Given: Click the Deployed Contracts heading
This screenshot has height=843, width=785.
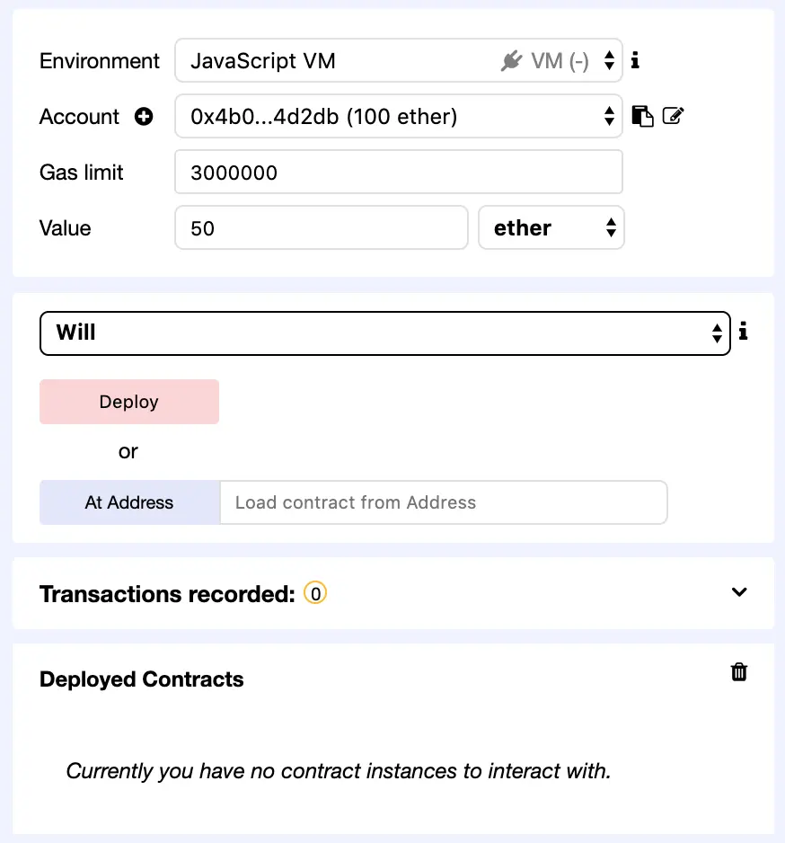Looking at the screenshot, I should click(142, 679).
